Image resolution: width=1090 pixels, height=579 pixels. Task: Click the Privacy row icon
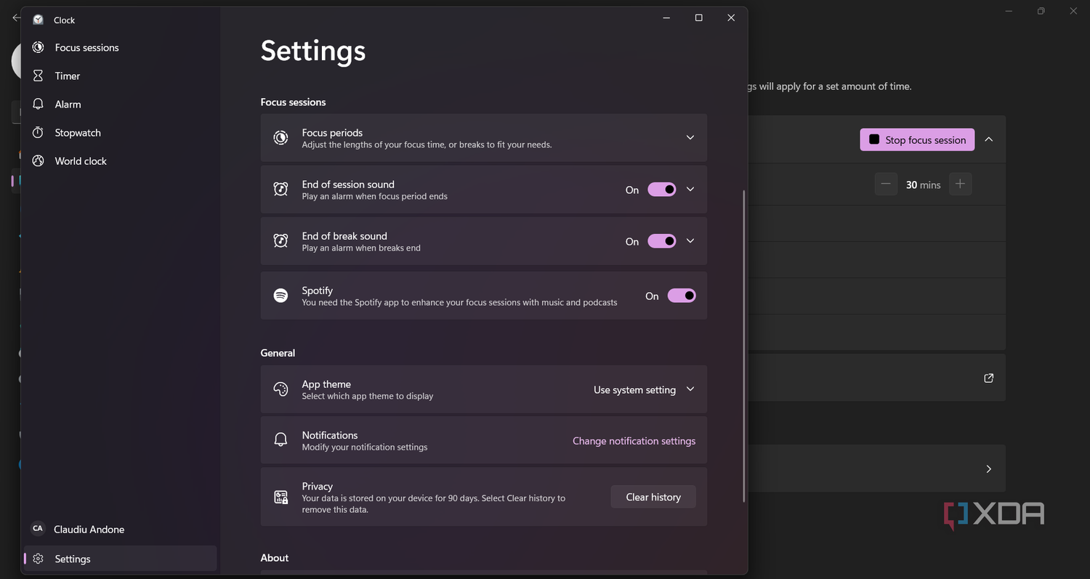click(280, 497)
